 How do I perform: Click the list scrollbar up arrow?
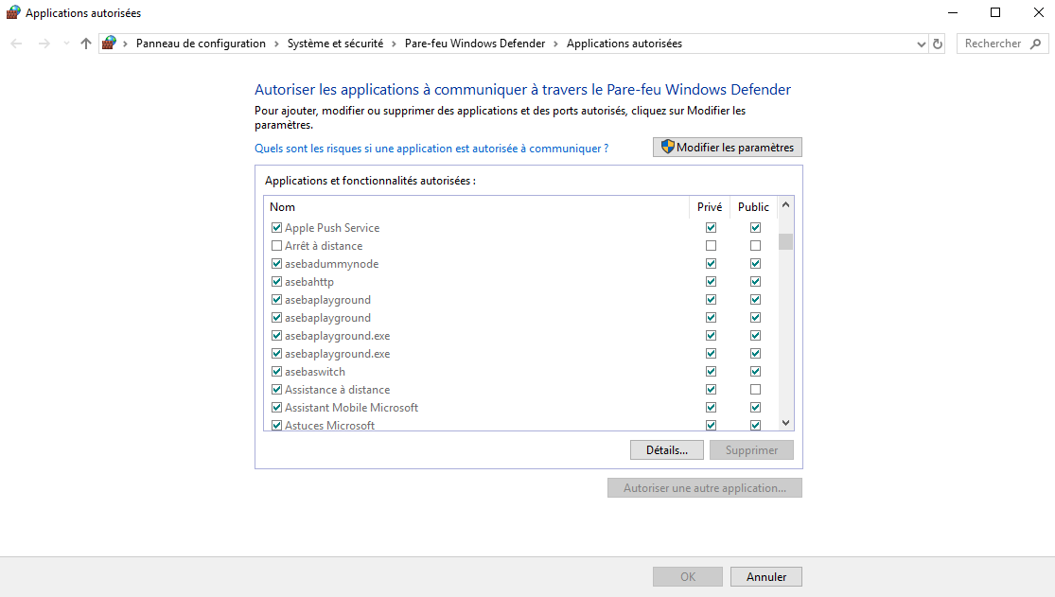click(785, 204)
